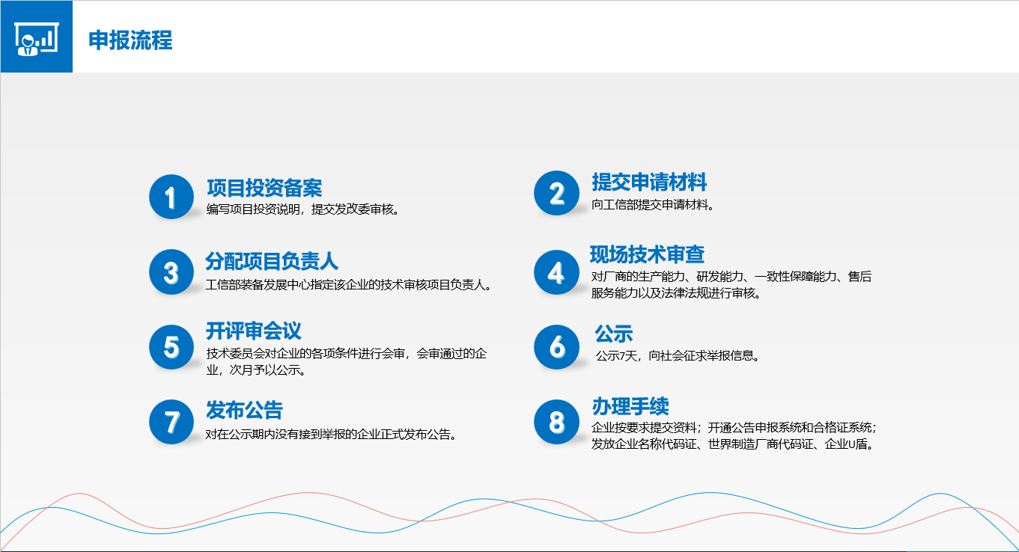Click the 申报流程 slide title
The width and height of the screenshot is (1019, 552).
tap(130, 40)
